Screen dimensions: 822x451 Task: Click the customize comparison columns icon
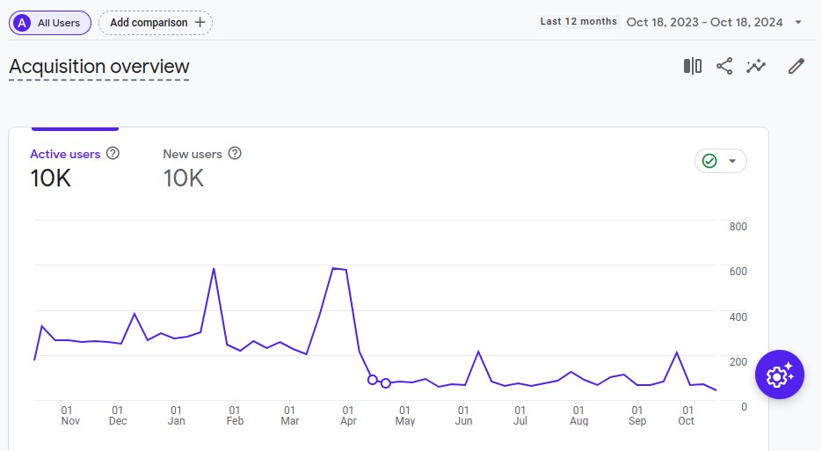693,67
